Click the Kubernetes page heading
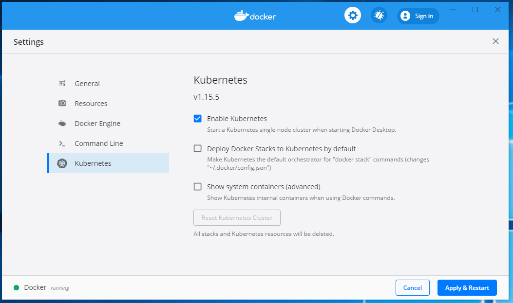Viewport: 513px width, 303px height. pos(221,80)
